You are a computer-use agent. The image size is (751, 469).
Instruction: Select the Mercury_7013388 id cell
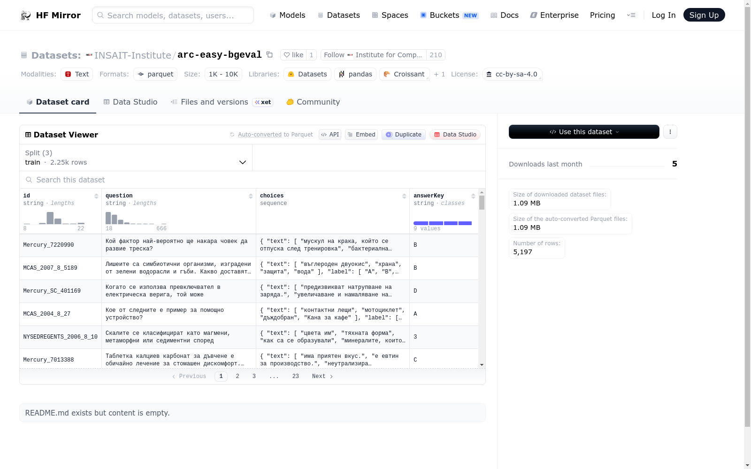[61, 359]
